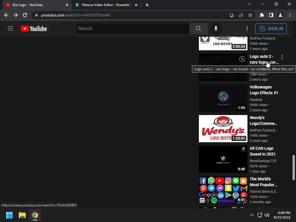Open YouTube settings three-dot menu

(x=247, y=29)
